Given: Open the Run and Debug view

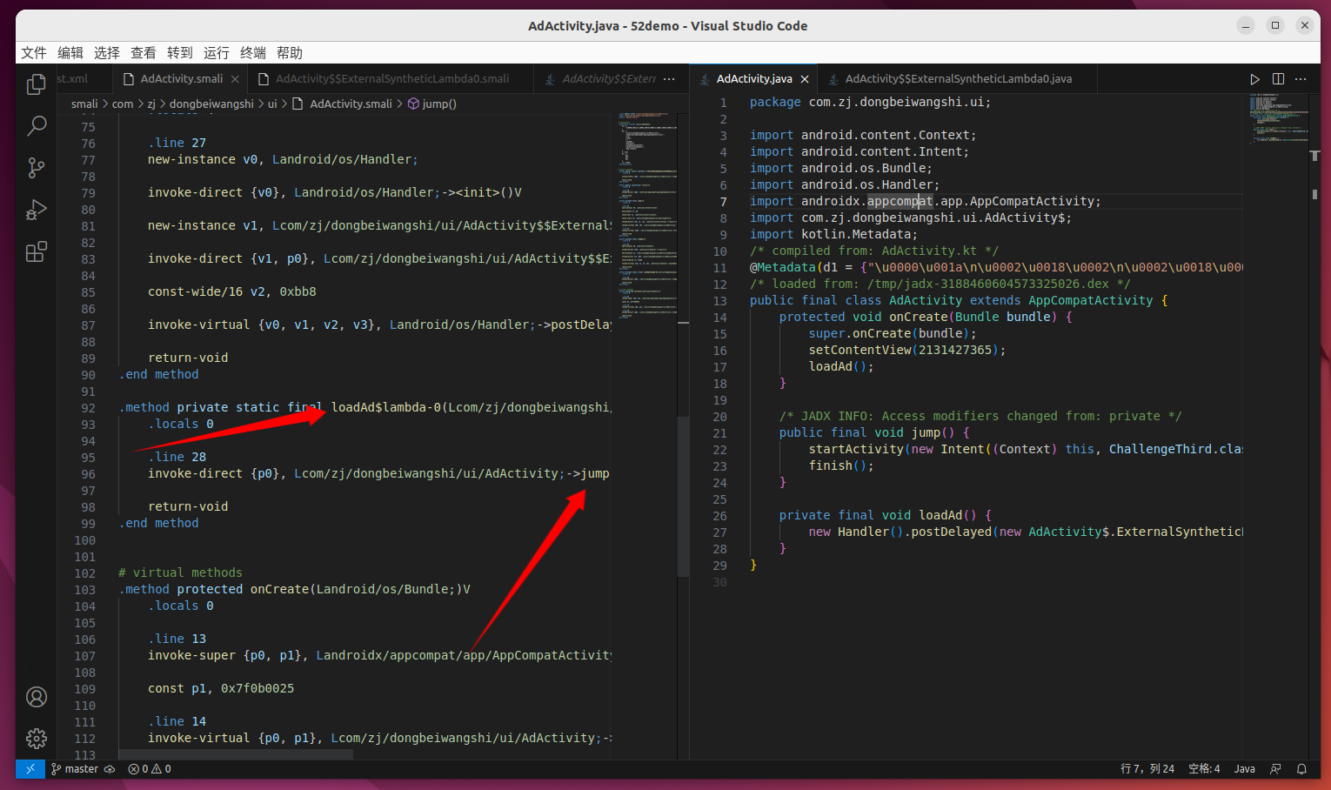Looking at the screenshot, I should [37, 210].
